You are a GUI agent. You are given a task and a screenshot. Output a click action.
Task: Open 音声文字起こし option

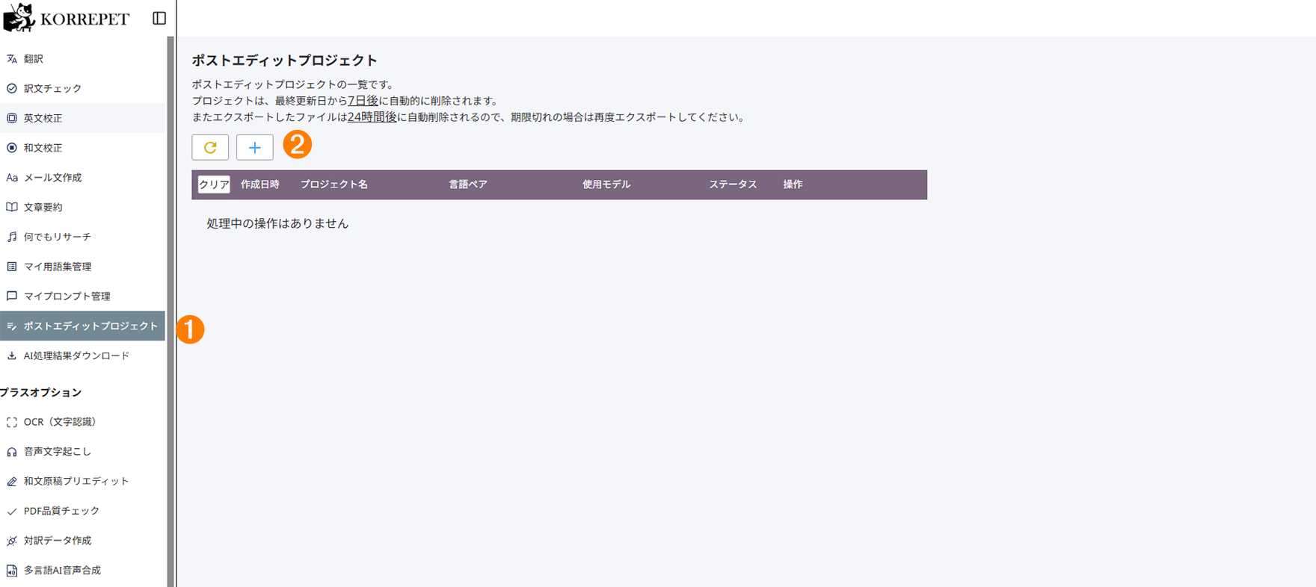[x=82, y=452]
